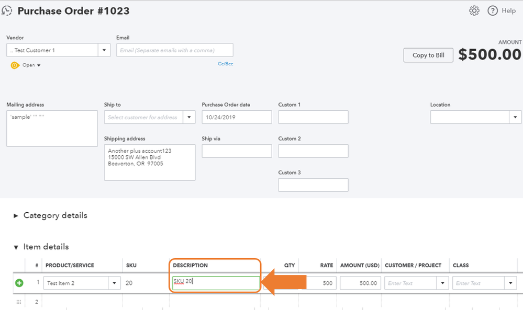The image size is (523, 310).
Task: Expand the Open status dropdown
Action: pyautogui.click(x=39, y=65)
